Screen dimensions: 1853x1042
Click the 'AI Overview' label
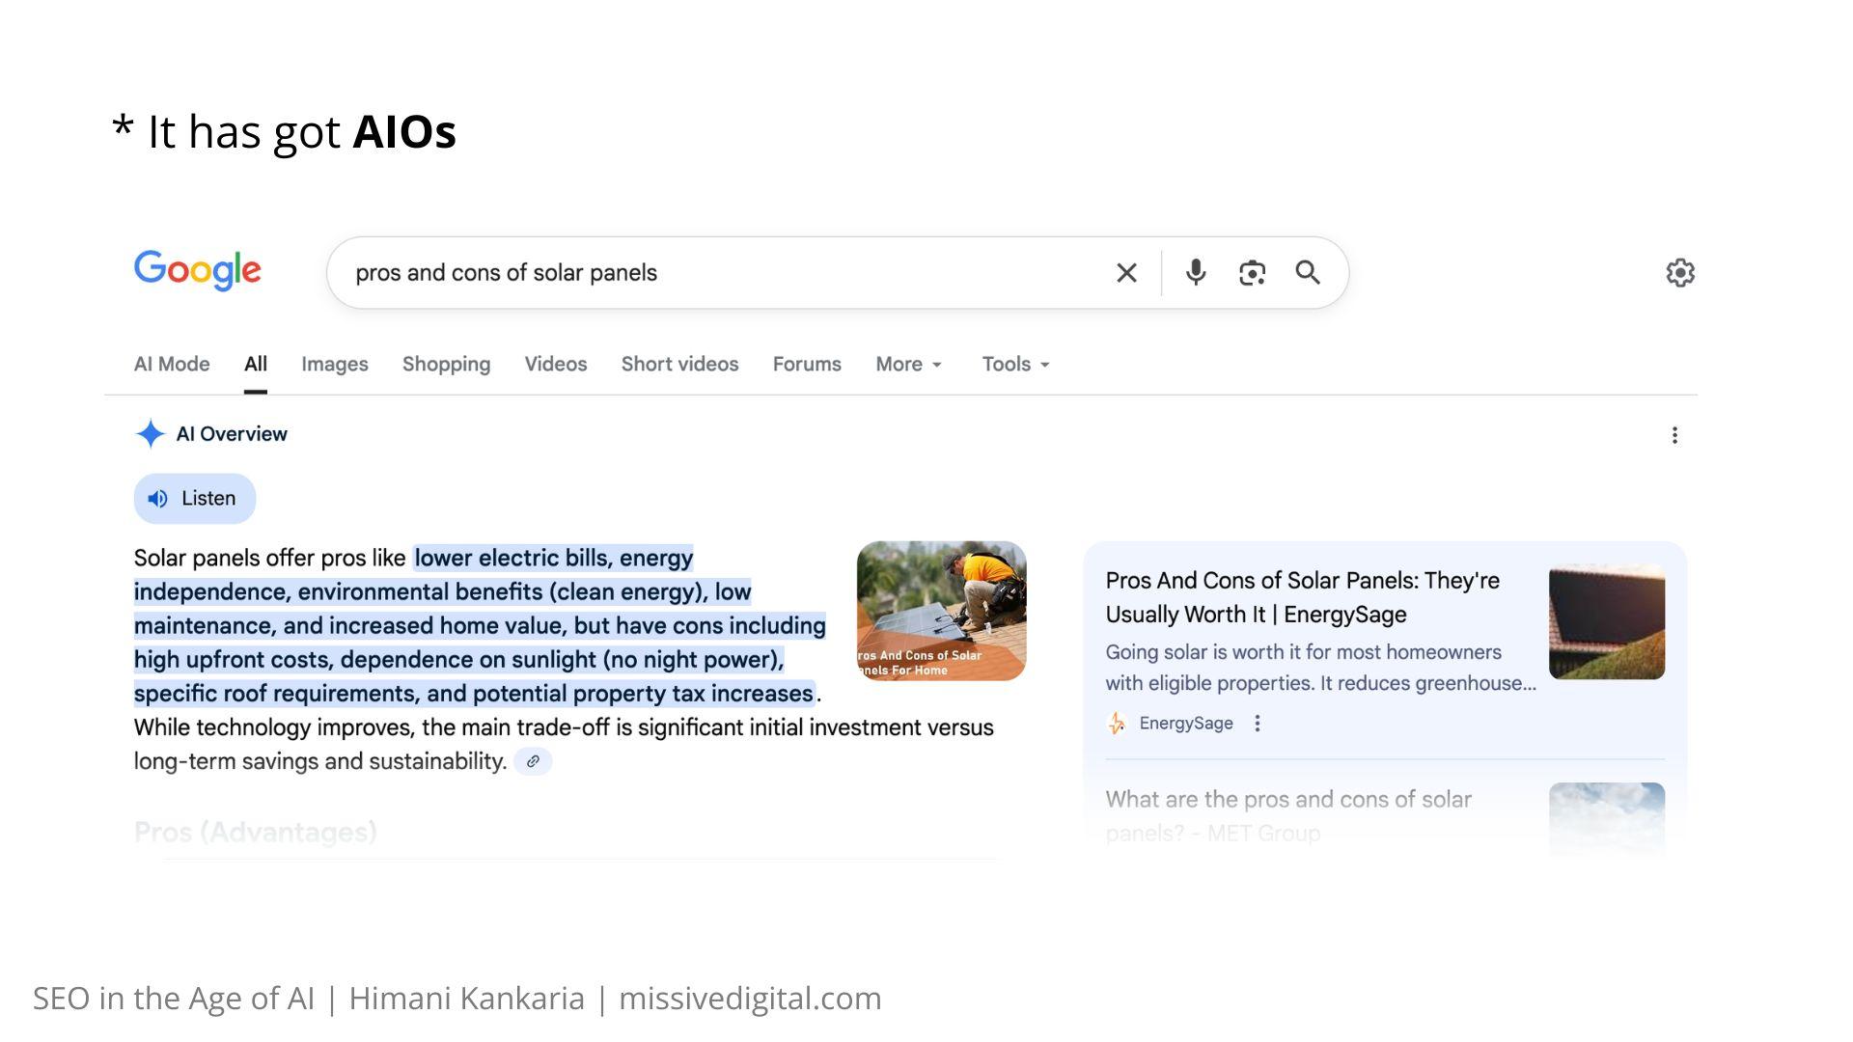click(232, 434)
